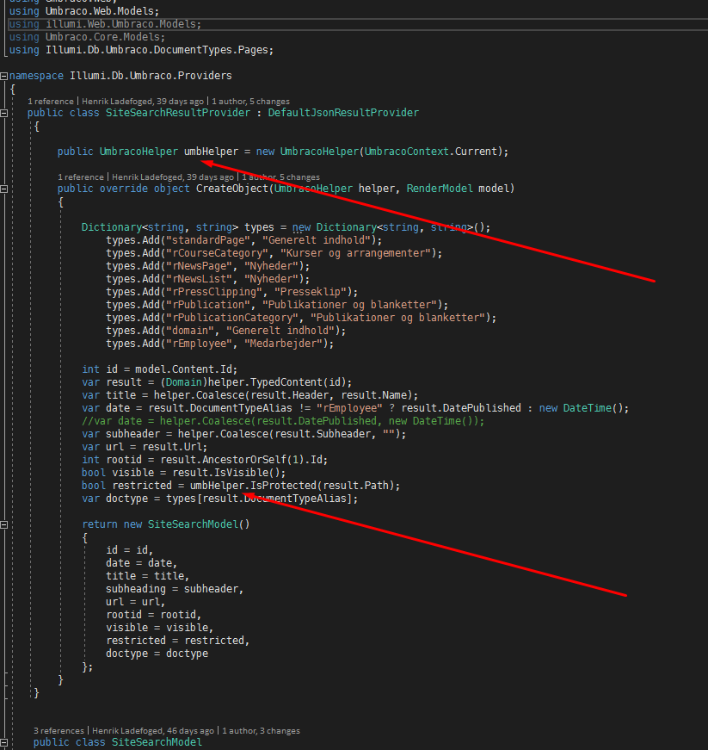
Task: Click UmbracoContext in the umbHelper field initializer
Action: (407, 152)
